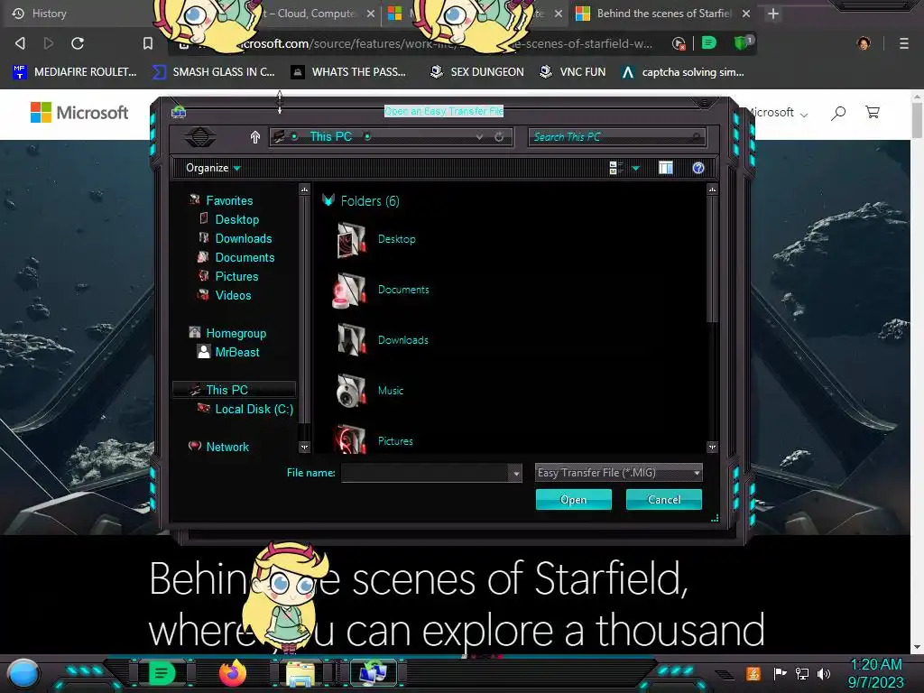
Task: Click the Search This PC field
Action: [x=615, y=137]
